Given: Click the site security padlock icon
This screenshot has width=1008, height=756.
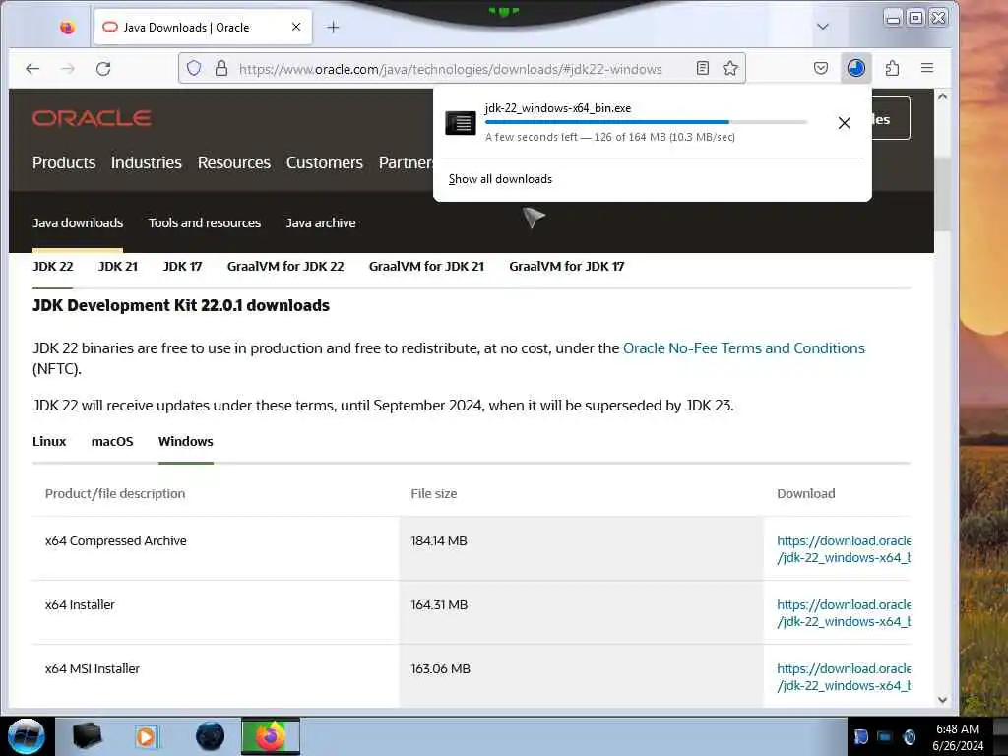Looking at the screenshot, I should [221, 68].
